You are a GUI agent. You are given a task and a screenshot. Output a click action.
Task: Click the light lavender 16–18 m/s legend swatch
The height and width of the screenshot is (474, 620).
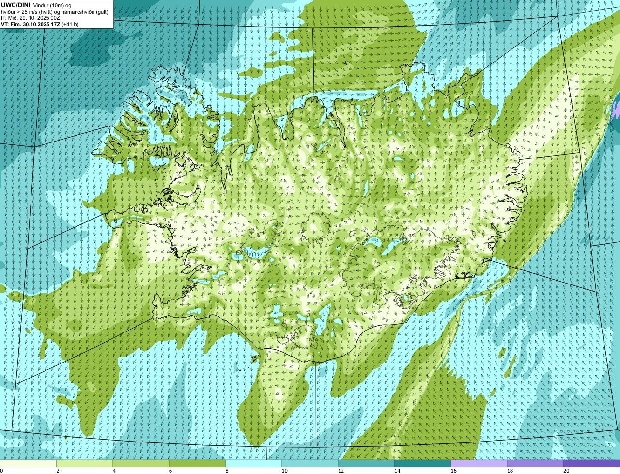coord(479,463)
